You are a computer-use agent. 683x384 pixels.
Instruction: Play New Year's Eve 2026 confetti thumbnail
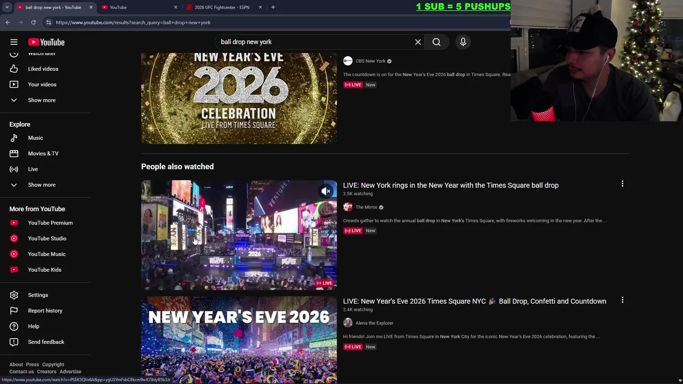(x=239, y=340)
